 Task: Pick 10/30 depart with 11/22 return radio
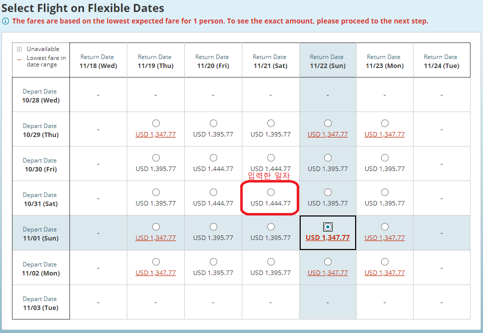[x=328, y=158]
